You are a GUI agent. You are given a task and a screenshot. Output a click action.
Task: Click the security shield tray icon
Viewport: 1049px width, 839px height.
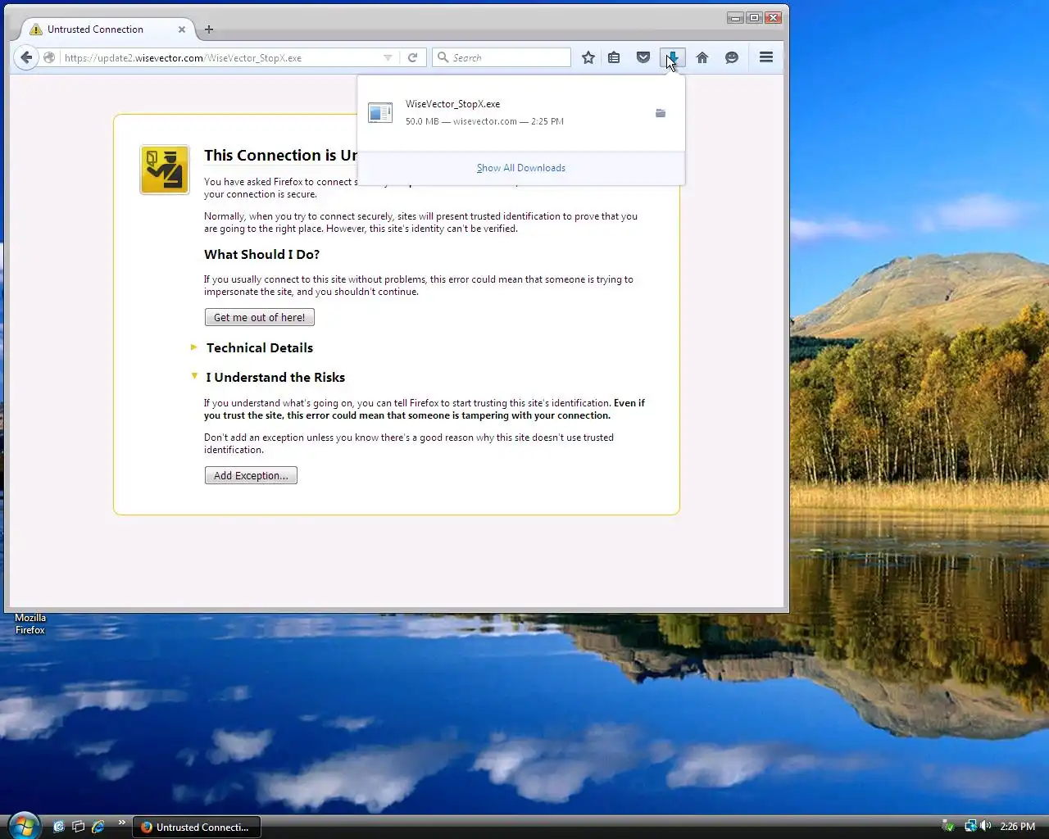948,826
